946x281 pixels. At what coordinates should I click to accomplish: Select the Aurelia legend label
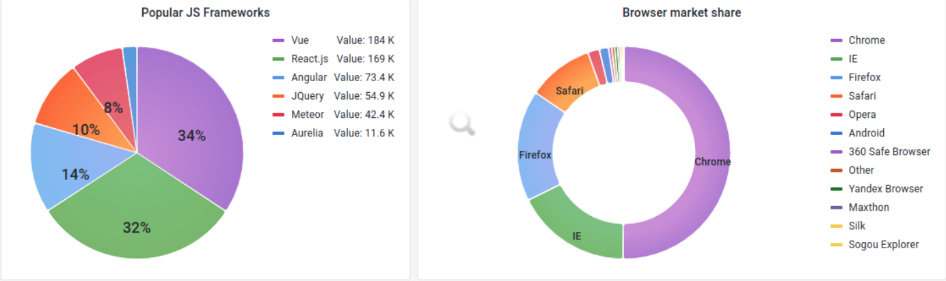point(307,133)
